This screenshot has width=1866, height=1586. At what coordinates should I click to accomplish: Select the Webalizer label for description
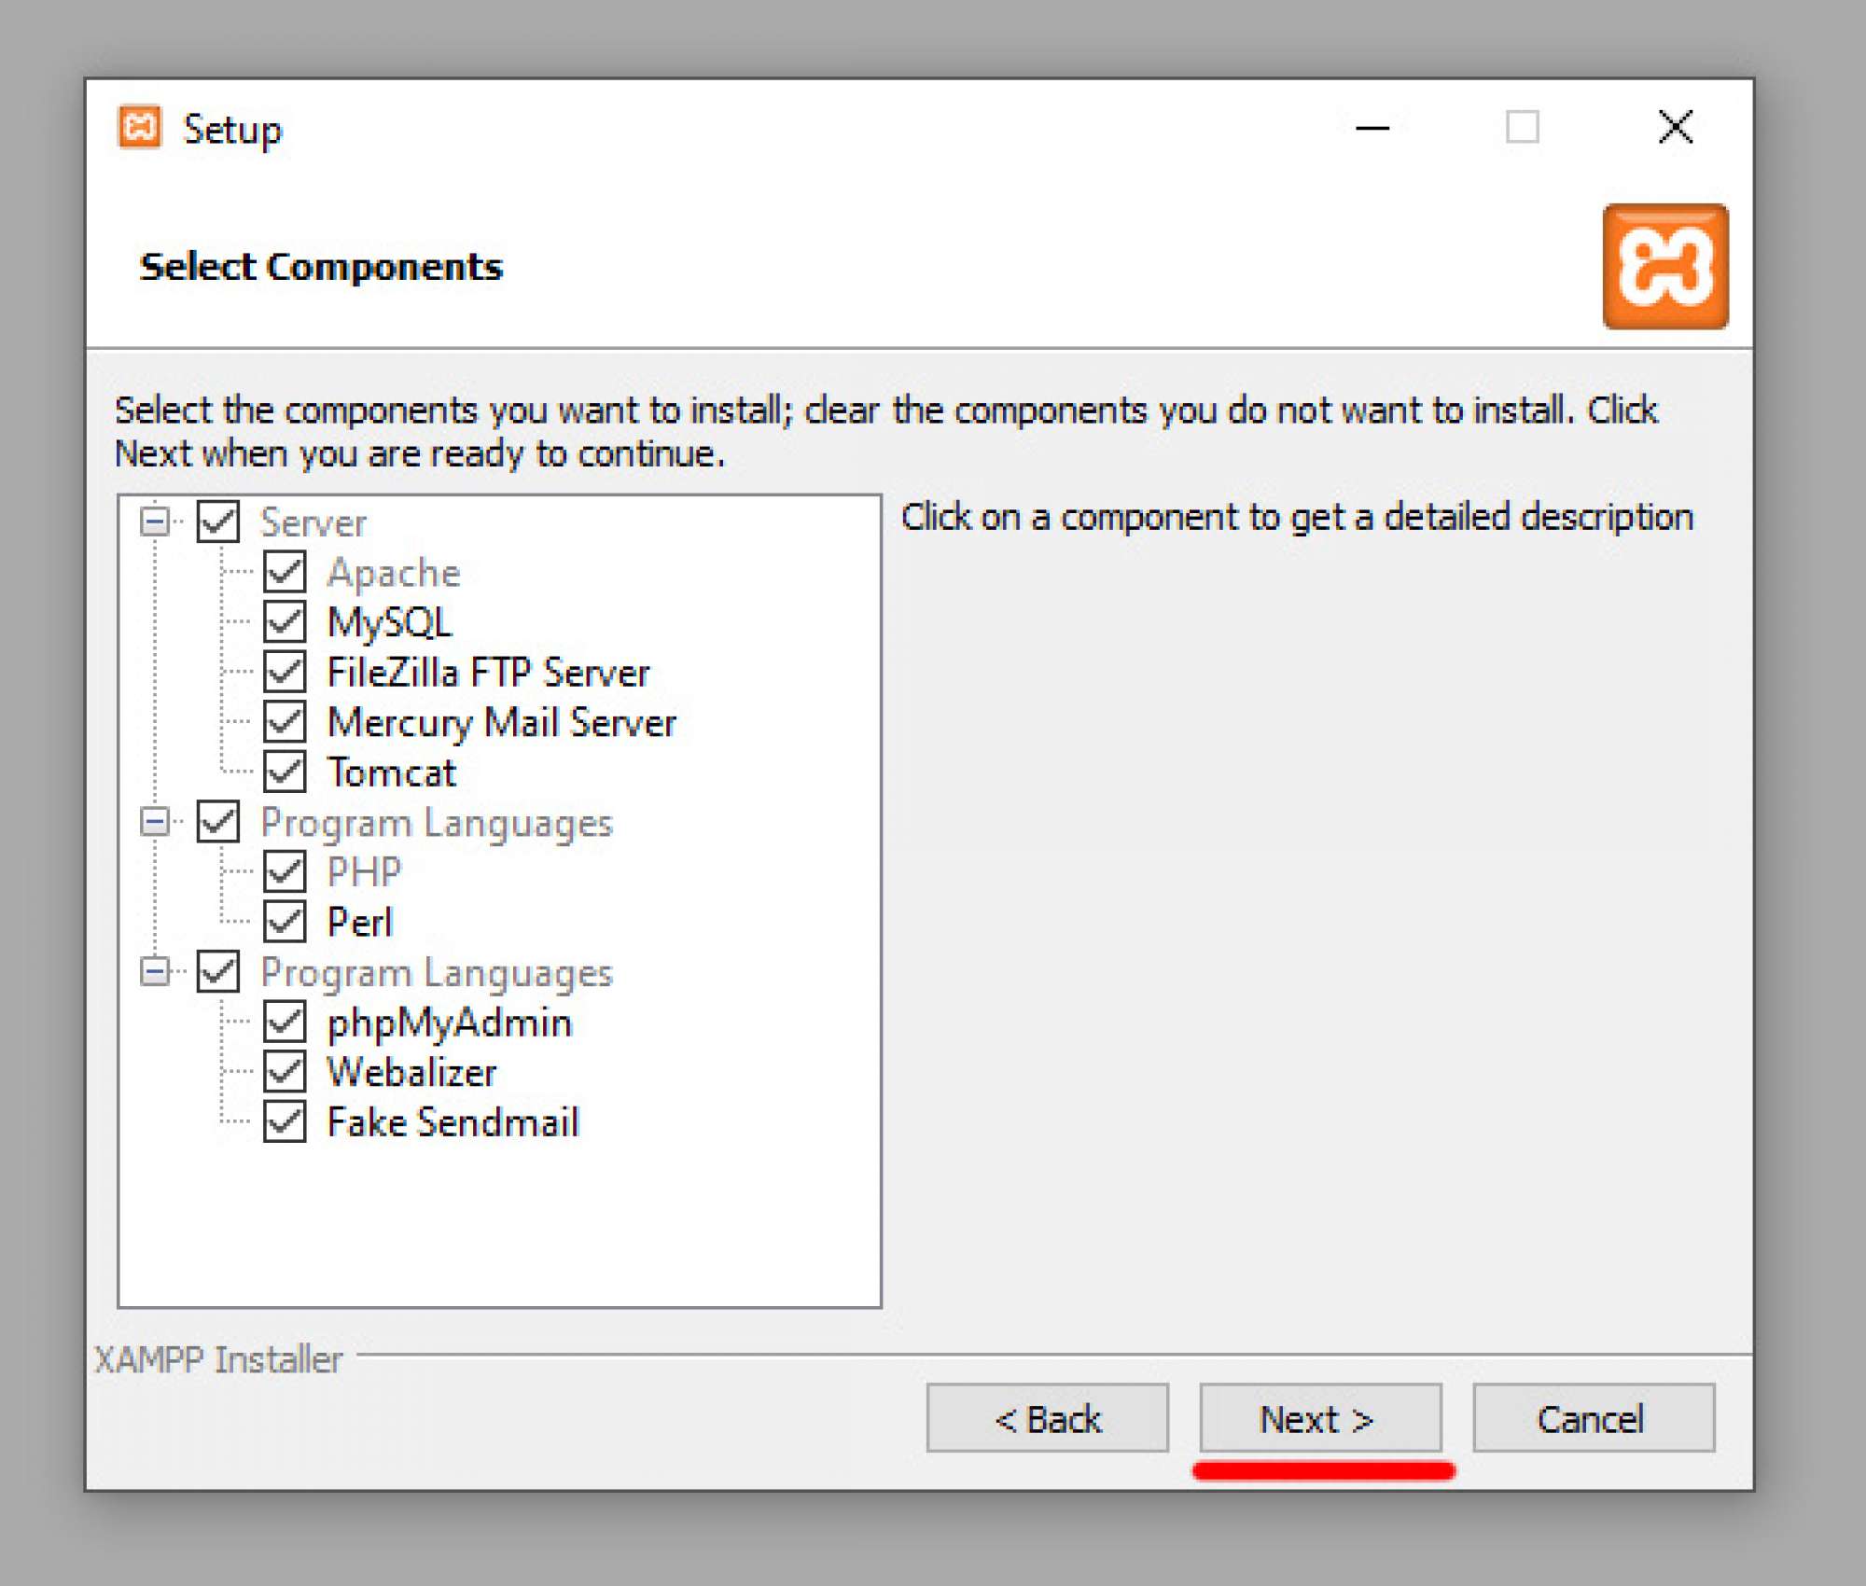(411, 1073)
